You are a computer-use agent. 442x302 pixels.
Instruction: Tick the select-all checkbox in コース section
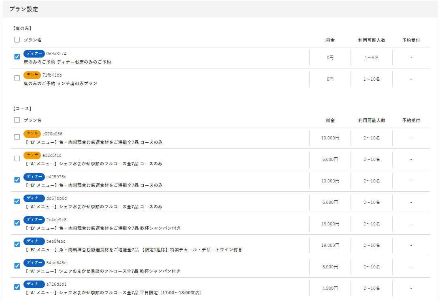pyautogui.click(x=17, y=120)
